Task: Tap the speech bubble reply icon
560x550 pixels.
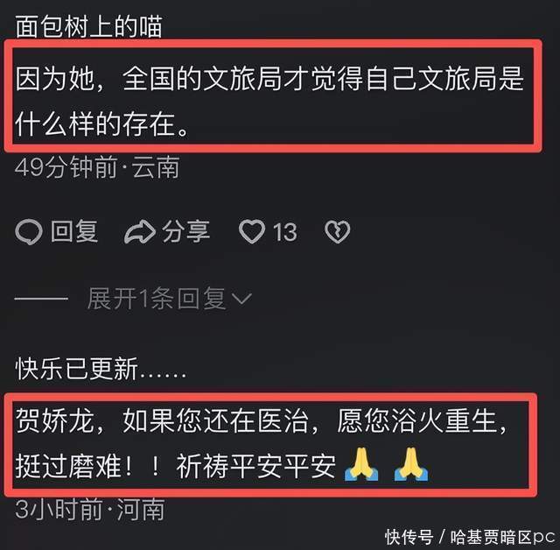Action: click(x=29, y=232)
